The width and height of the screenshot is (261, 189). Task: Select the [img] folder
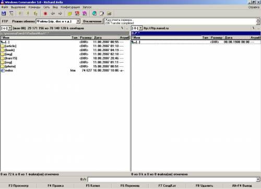pyautogui.click(x=65, y=54)
